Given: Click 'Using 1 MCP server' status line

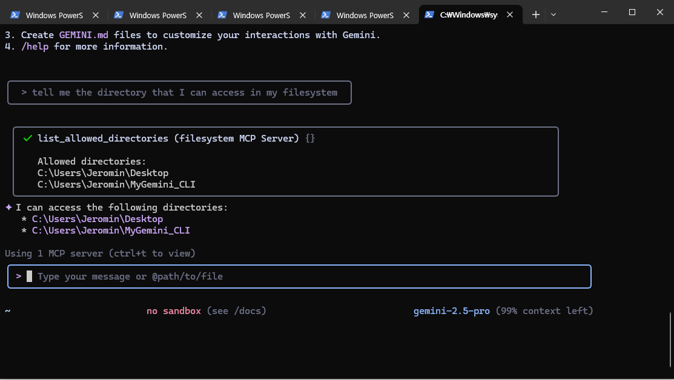Looking at the screenshot, I should [100, 254].
